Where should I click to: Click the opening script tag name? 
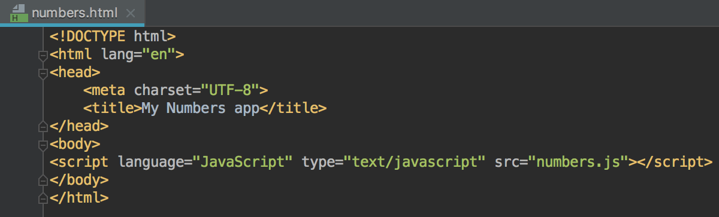(x=83, y=162)
